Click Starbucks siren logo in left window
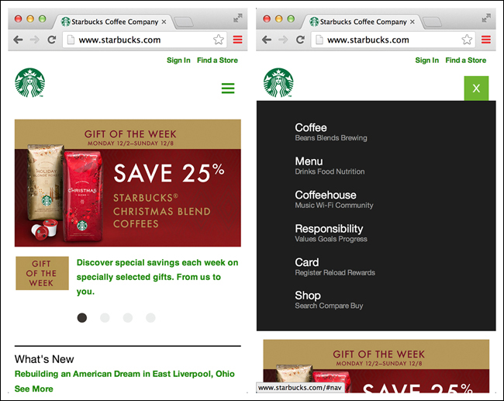This screenshot has height=401, width=504. 30,83
